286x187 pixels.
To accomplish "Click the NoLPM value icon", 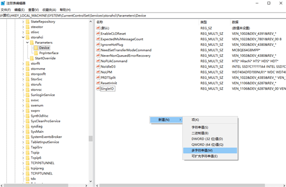I will (x=98, y=72).
